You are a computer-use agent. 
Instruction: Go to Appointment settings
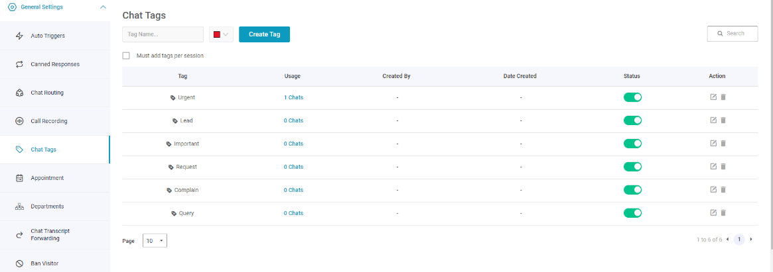coord(54,178)
